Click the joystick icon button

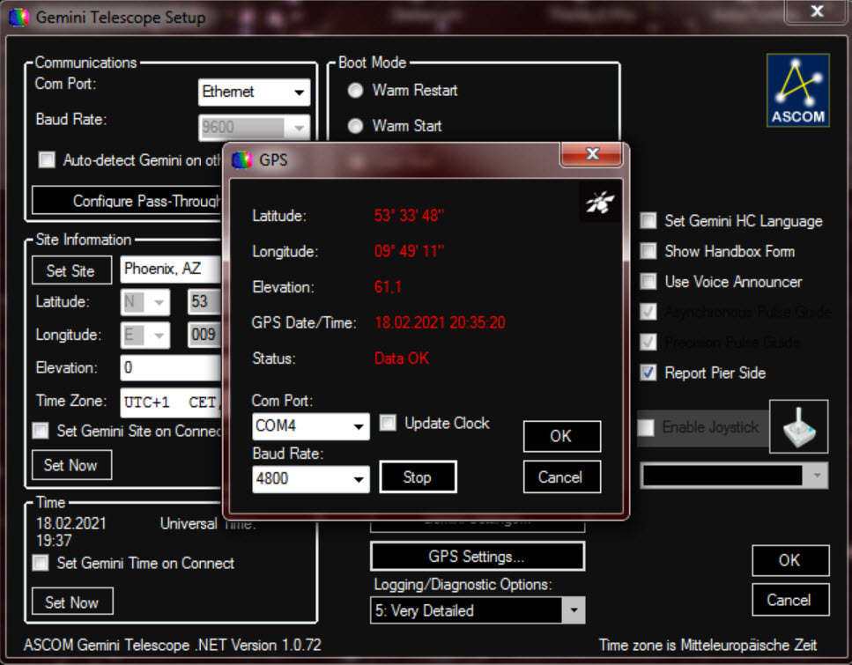point(798,426)
